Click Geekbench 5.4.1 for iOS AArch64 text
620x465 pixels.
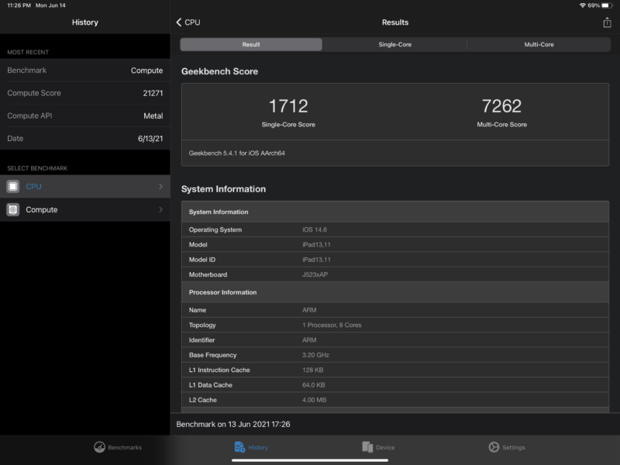(237, 153)
